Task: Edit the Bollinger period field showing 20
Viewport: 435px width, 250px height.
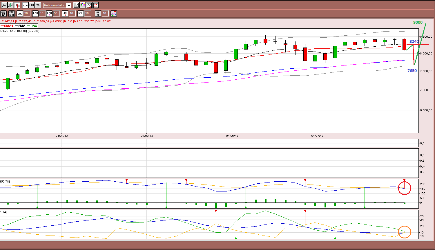Action: pyautogui.click(x=27, y=13)
